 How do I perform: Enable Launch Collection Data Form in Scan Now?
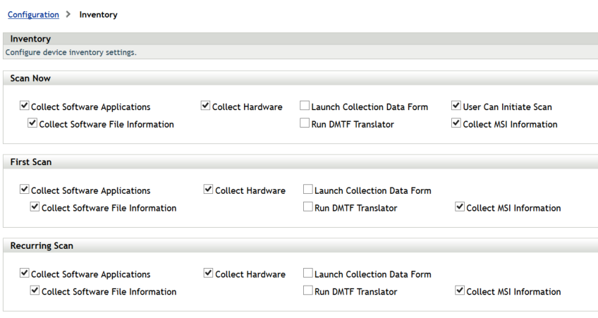pyautogui.click(x=305, y=106)
